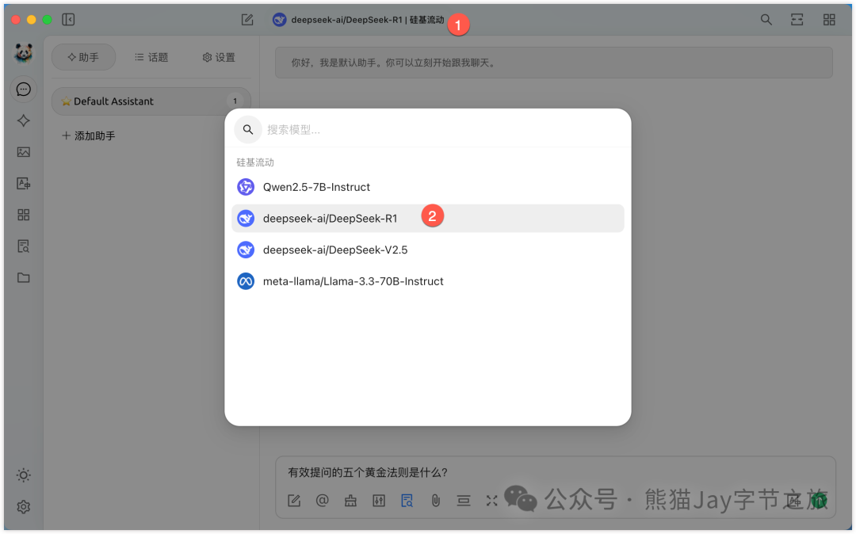Viewport: 856px width, 534px height.
Task: Switch to the 话题 tab
Action: point(151,57)
